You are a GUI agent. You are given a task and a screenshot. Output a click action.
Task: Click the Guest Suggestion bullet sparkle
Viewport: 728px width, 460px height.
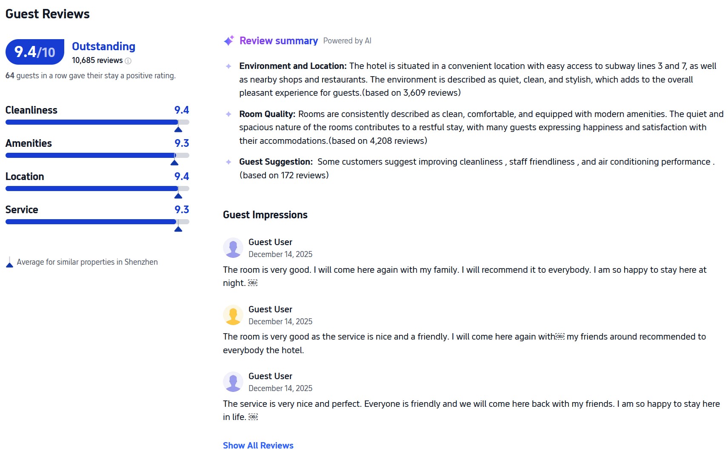click(228, 162)
